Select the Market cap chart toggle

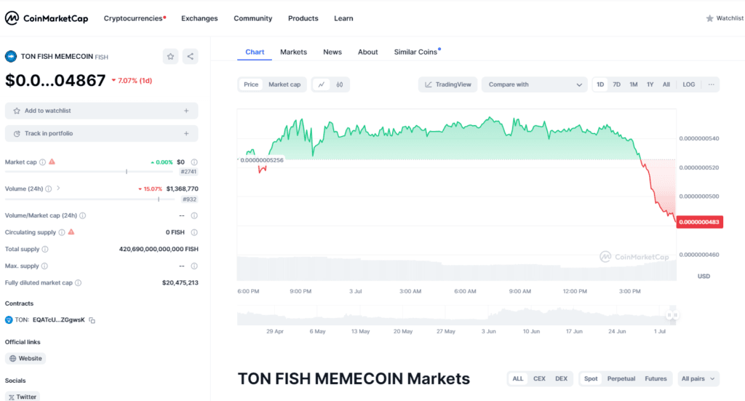coord(284,84)
